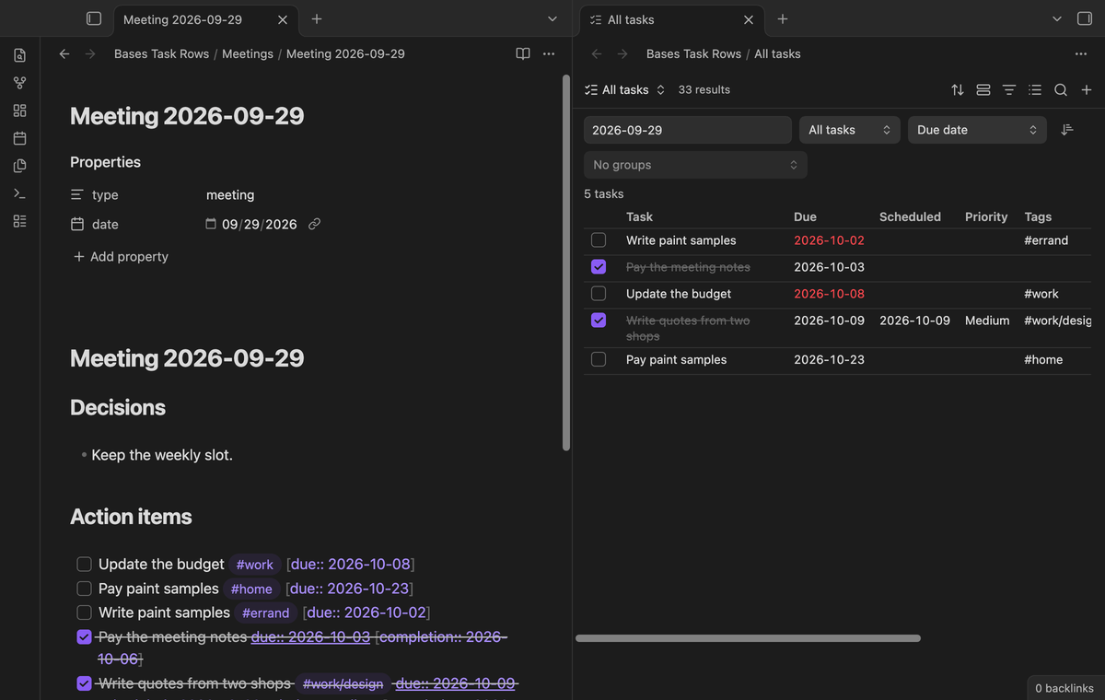Select the Meeting 2026-09-29 tab
The height and width of the screenshot is (700, 1105).
182,19
